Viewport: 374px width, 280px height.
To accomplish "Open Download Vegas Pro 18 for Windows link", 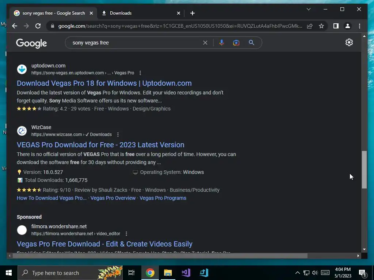I will 104,83.
